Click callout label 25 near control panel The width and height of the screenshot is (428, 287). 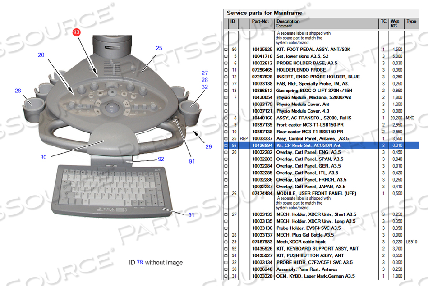(159, 48)
